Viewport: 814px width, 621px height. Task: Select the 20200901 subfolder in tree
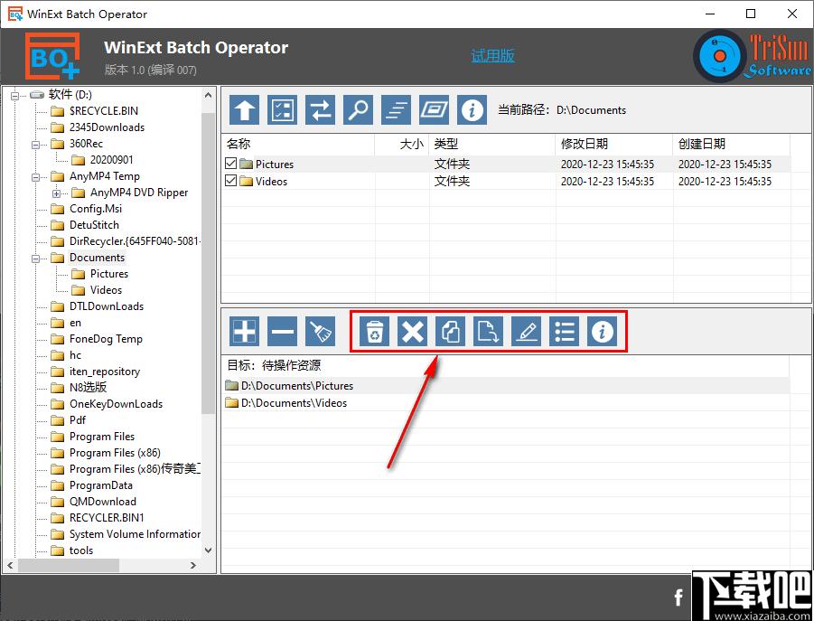click(112, 159)
